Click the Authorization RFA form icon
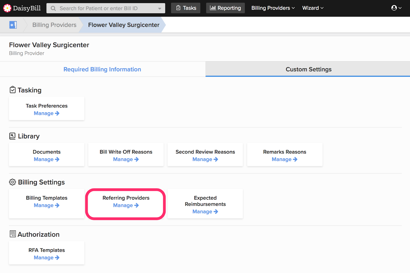This screenshot has width=410, height=273. click(13, 234)
